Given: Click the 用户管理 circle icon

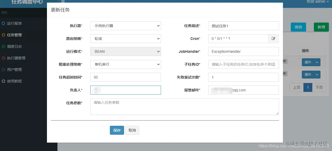Looking at the screenshot, I should [x=3, y=70].
